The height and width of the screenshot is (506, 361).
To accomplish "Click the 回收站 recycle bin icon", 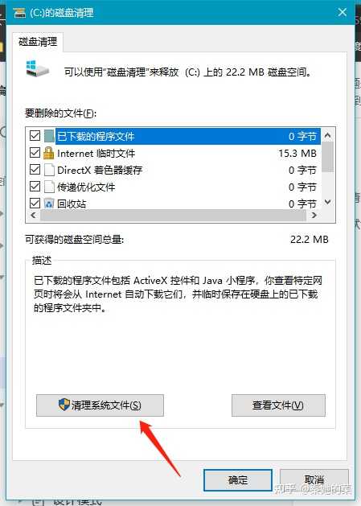I will (x=49, y=204).
